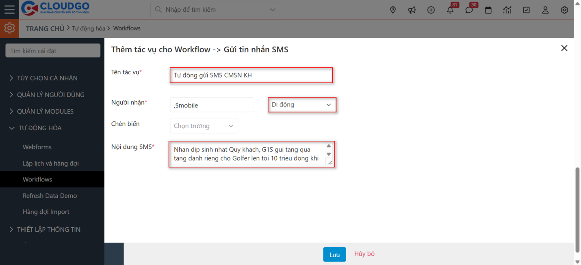Expand TÙY CHỌN CÁ NHÂN section
Viewport: 581px width, 265px height.
click(x=47, y=78)
